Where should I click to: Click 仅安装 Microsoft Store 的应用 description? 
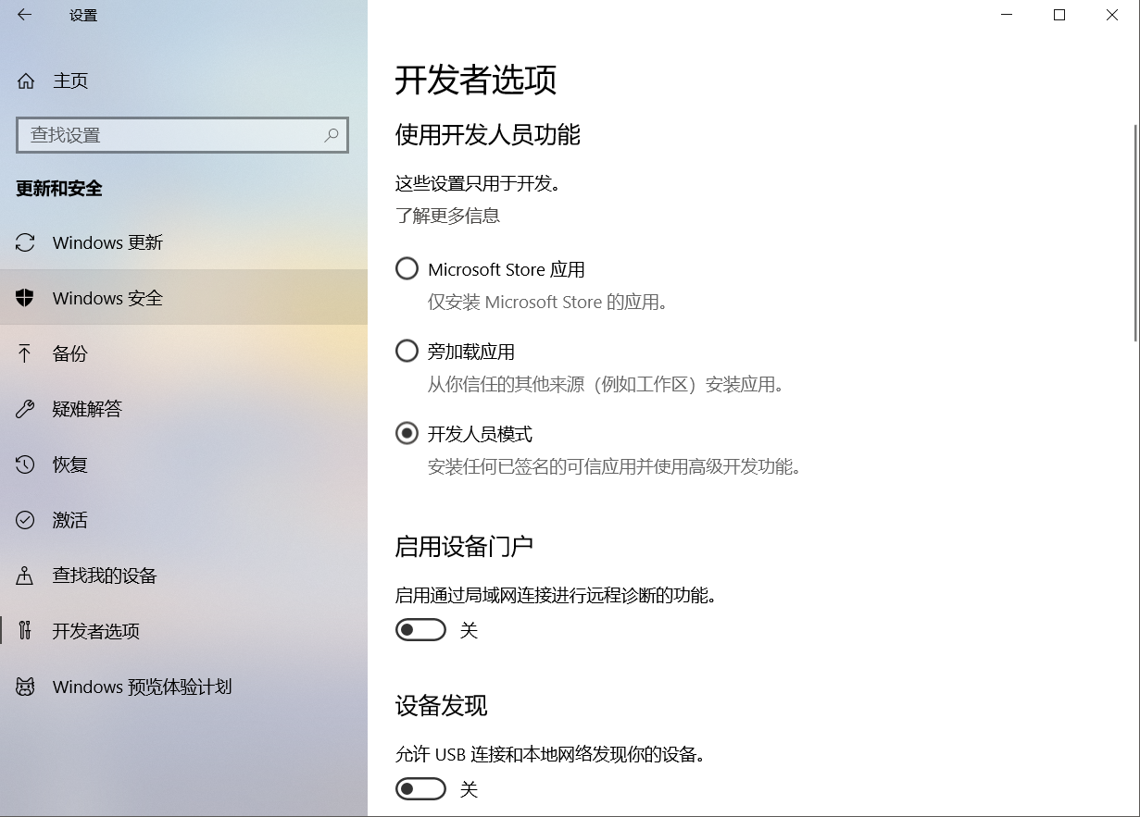coord(547,302)
